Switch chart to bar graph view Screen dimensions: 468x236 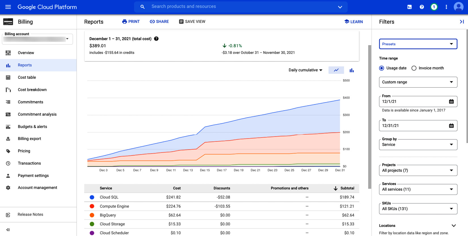(352, 70)
